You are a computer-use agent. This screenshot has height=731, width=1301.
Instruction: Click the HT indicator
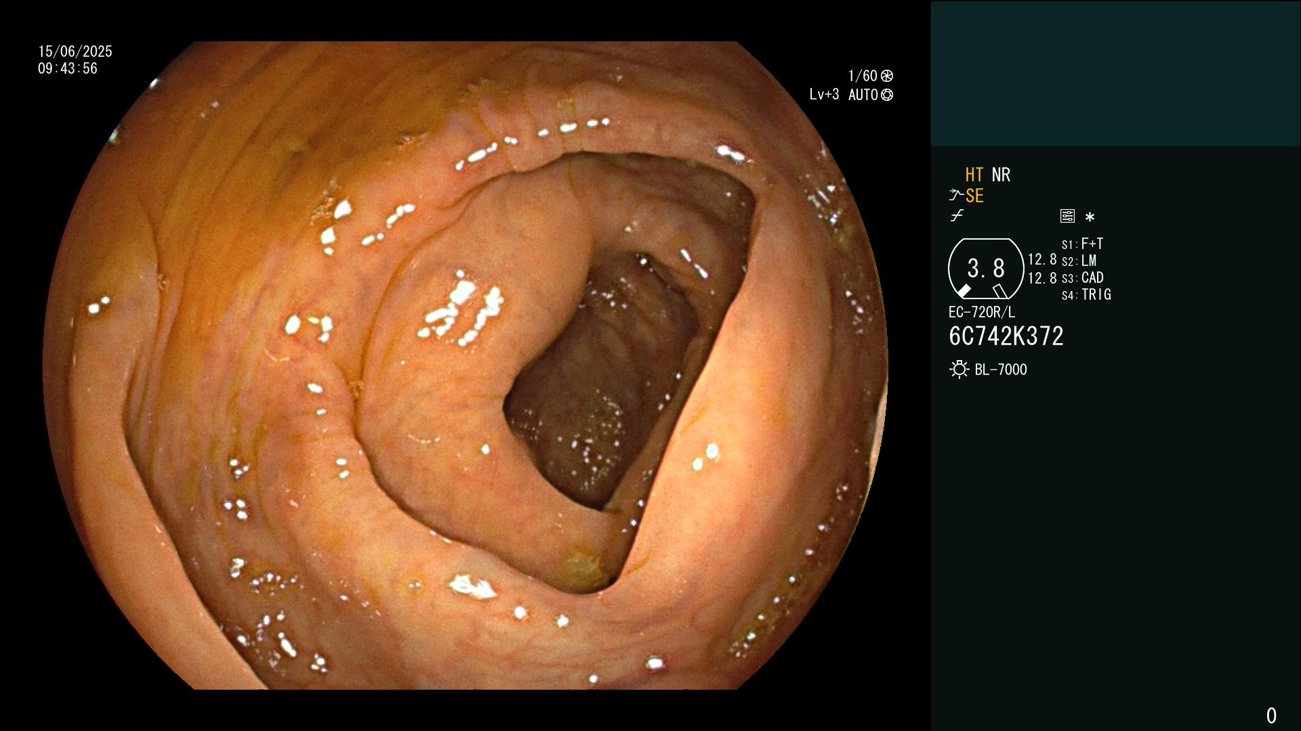pos(974,175)
